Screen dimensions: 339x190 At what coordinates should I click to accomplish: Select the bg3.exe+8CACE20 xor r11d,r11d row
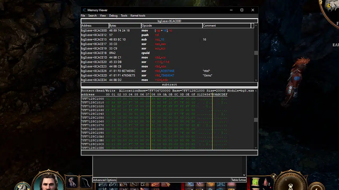[167, 62]
